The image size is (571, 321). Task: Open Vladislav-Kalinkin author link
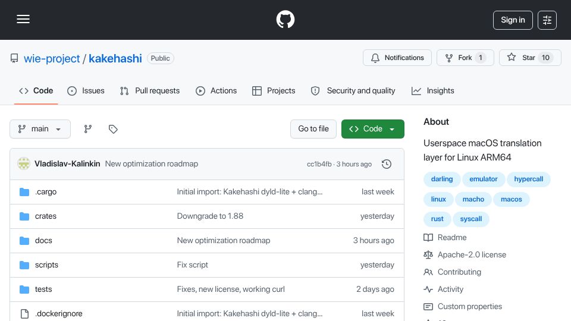coord(67,164)
